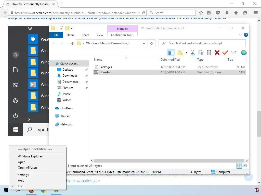Switch to the View ribbon tab

[x=100, y=35]
